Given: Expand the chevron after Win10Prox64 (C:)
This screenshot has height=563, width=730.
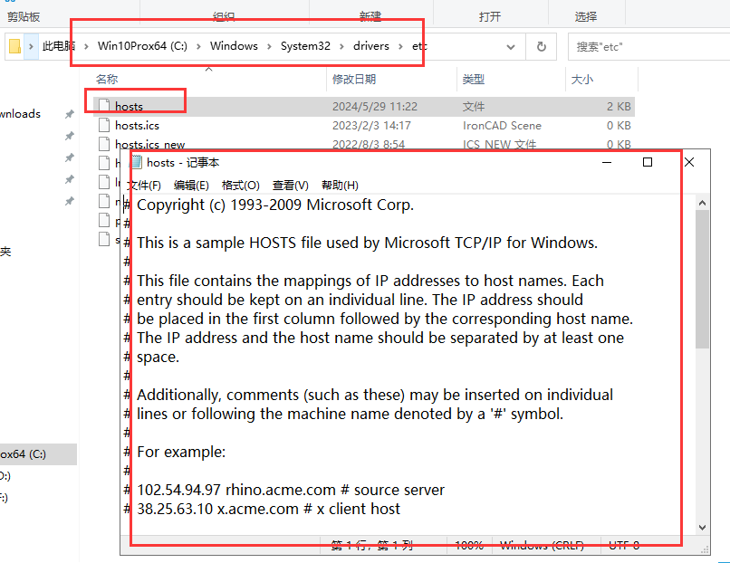Looking at the screenshot, I should pyautogui.click(x=198, y=46).
